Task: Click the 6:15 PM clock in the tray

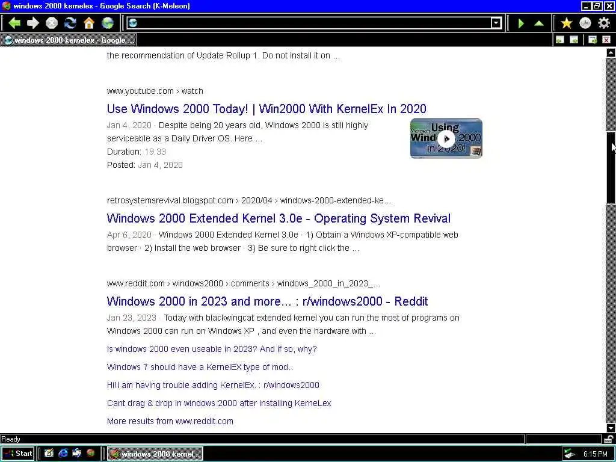Action: [x=595, y=454]
